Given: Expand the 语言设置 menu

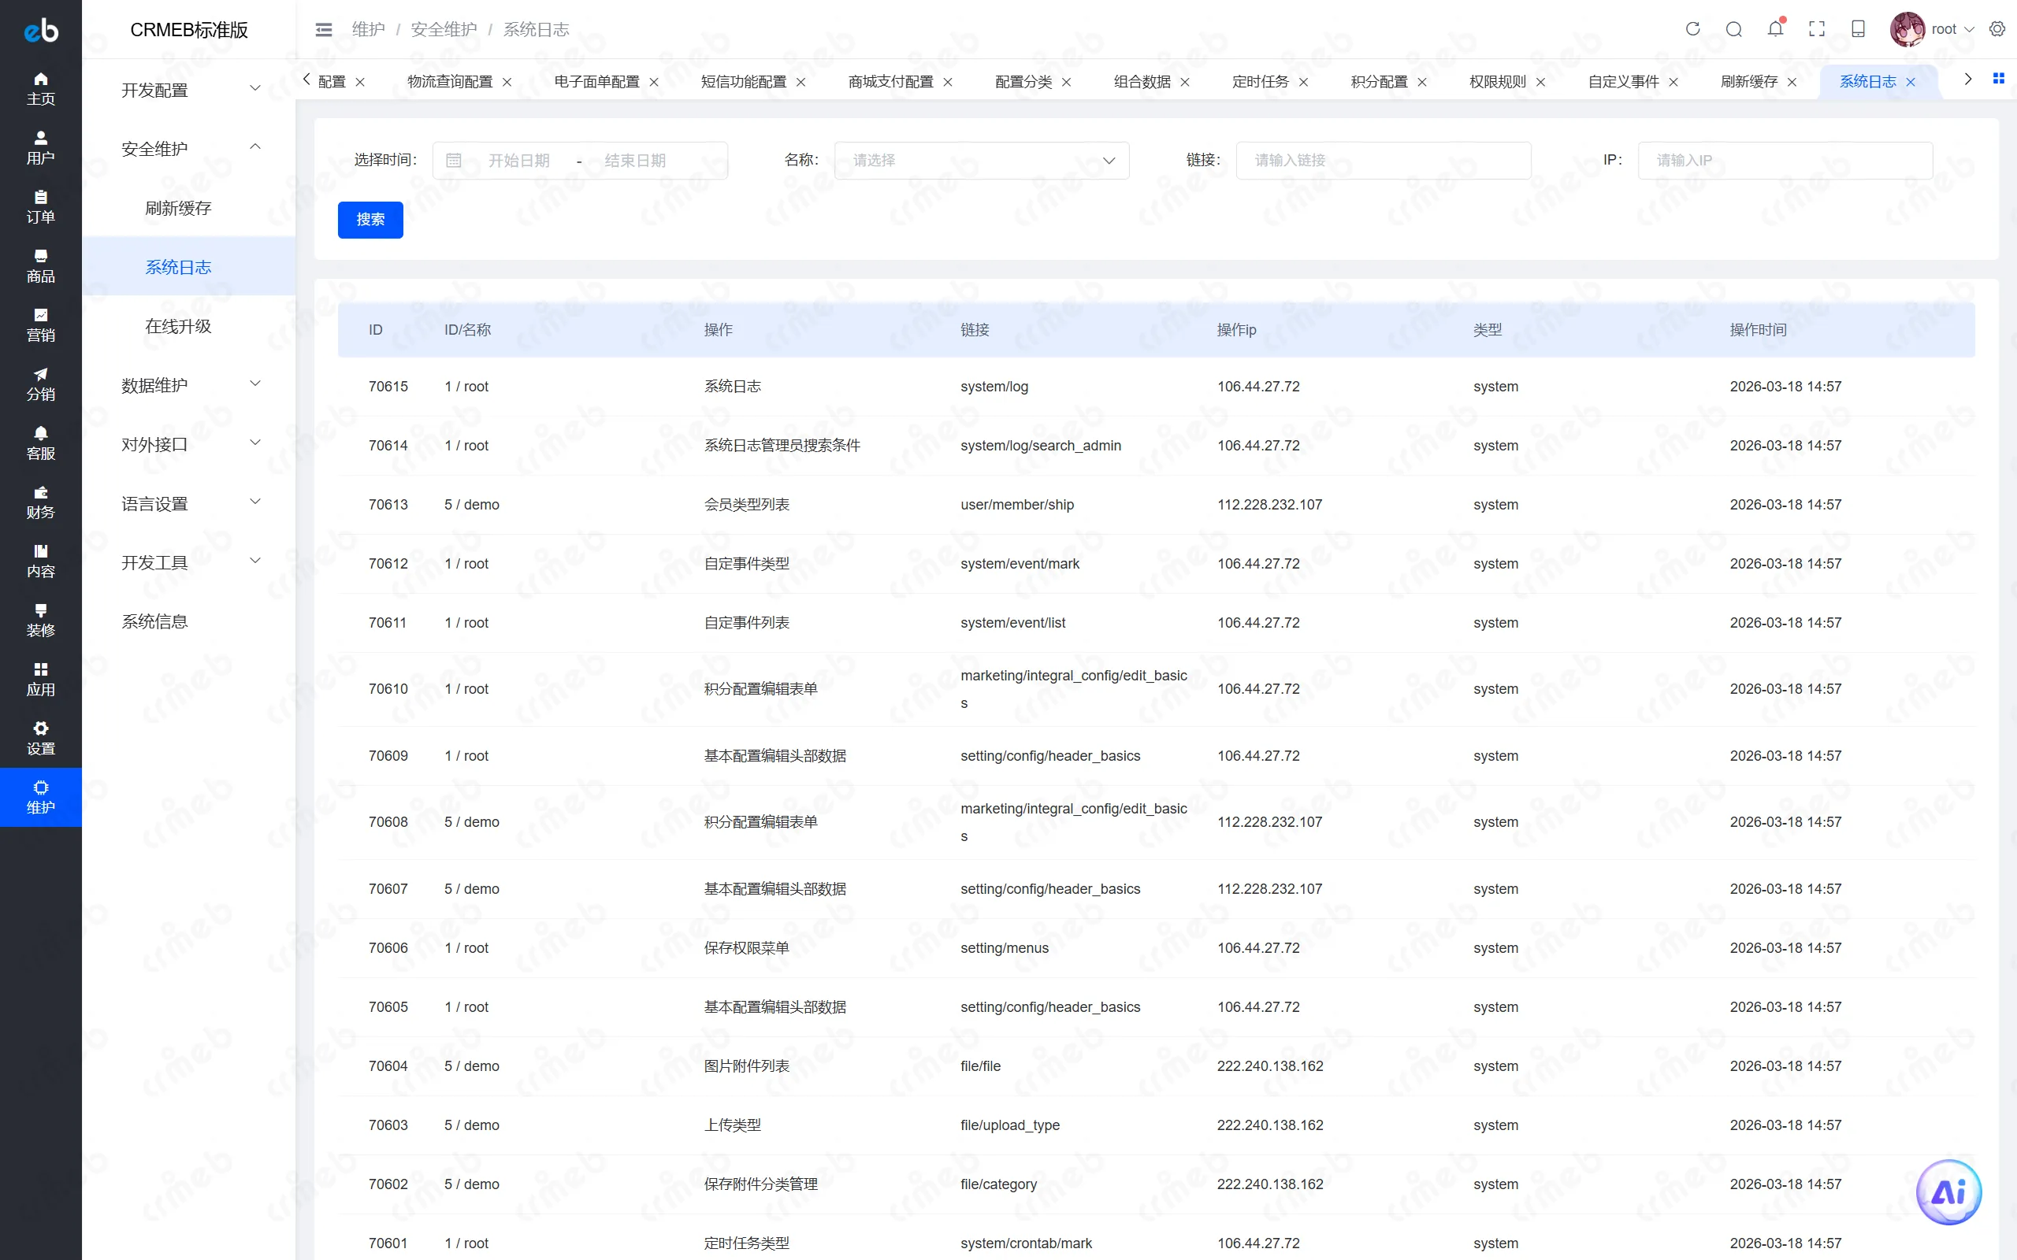Looking at the screenshot, I should (x=188, y=503).
